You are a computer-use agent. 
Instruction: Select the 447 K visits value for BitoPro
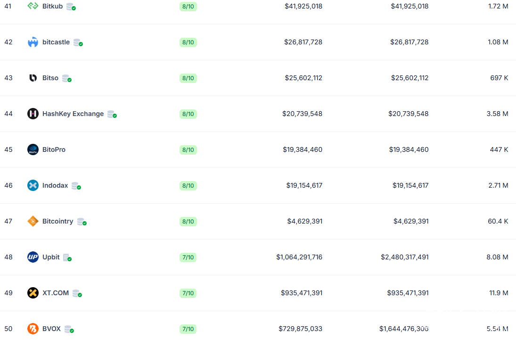point(499,149)
